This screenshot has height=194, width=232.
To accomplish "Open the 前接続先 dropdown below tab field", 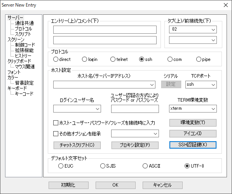I will click(193, 40).
